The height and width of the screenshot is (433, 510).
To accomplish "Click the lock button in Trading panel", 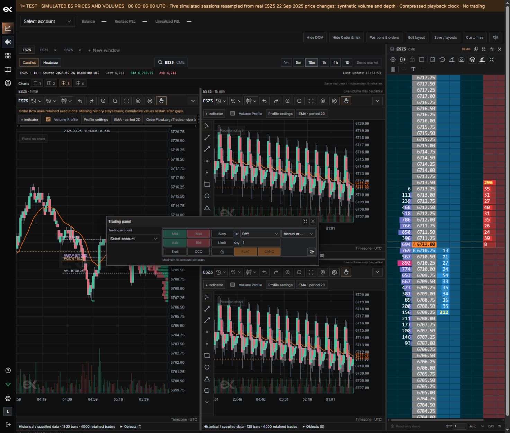I will 222,252.
